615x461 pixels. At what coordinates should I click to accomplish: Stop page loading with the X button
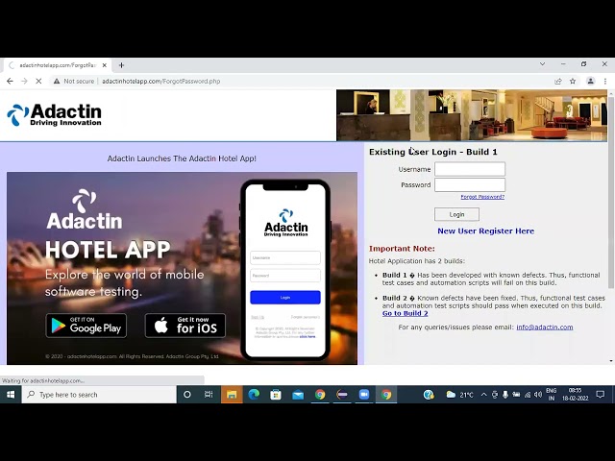pyautogui.click(x=38, y=81)
